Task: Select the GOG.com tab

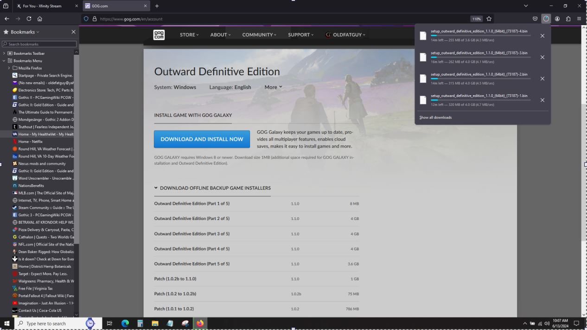Action: tap(117, 6)
